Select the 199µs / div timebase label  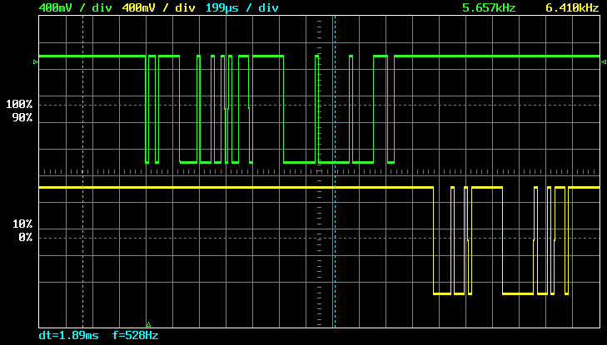242,7
